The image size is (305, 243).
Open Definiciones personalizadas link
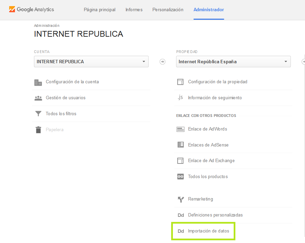click(x=215, y=215)
